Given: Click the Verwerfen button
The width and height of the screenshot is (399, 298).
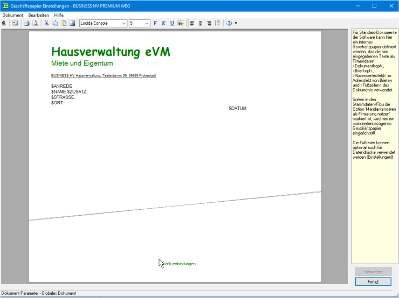Looking at the screenshot, I should (x=373, y=272).
